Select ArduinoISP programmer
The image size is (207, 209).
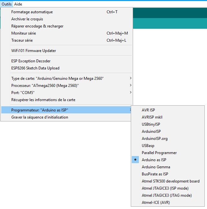tap(168, 131)
